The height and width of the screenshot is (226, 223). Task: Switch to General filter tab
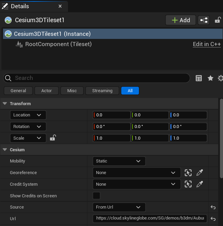coord(18,91)
